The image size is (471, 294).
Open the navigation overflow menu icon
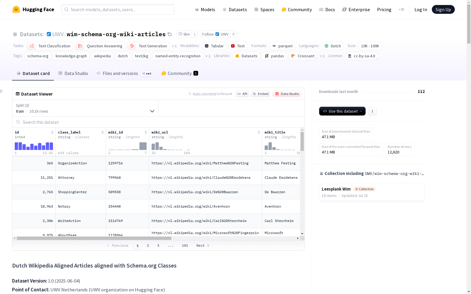tap(401, 9)
